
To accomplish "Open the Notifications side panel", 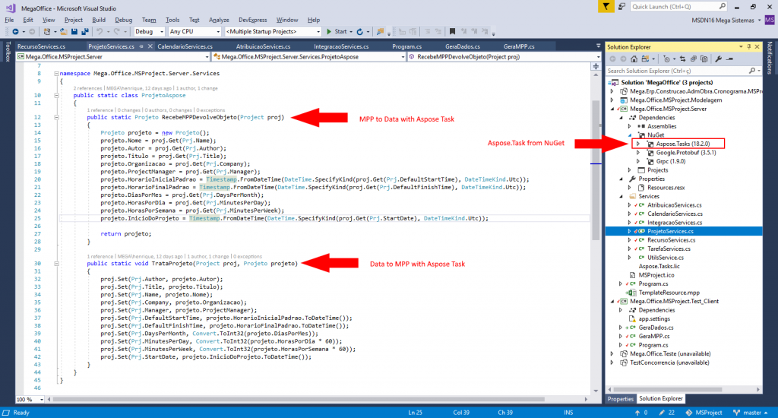I will (x=770, y=58).
